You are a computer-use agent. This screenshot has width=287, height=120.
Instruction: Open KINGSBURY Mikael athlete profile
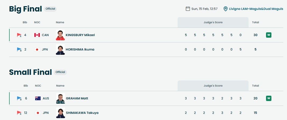[80, 35]
